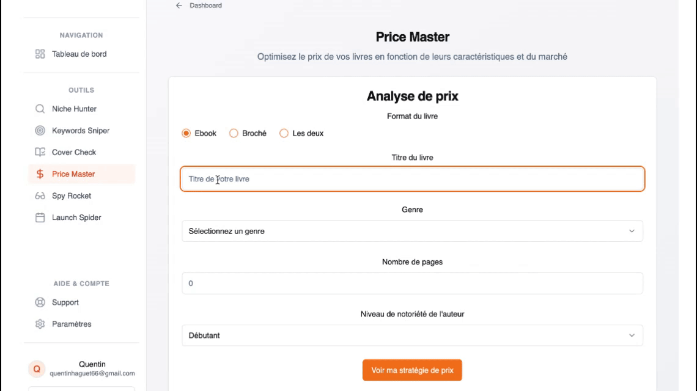Open the Support lifebuoy icon
The image size is (697, 391).
[x=40, y=302]
